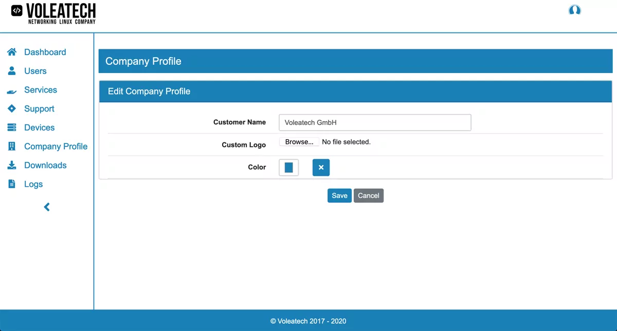Screen dimensions: 617x331
Task: Open the company color picker swatch
Action: click(x=288, y=167)
